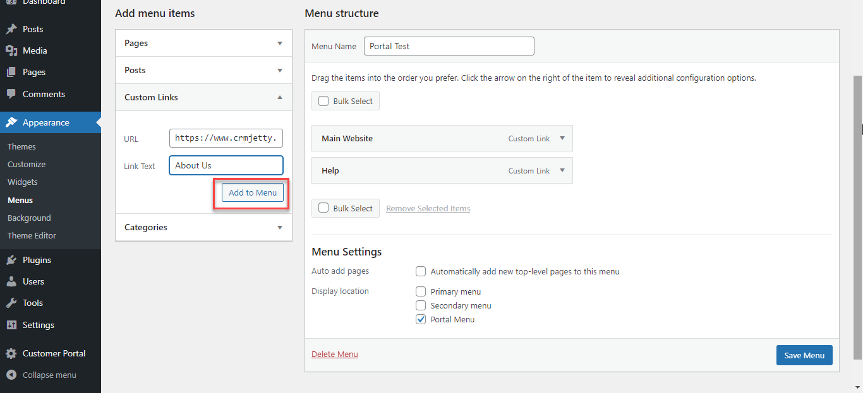This screenshot has width=863, height=393.
Task: Uncheck the Portal Menu checkbox
Action: pos(421,319)
